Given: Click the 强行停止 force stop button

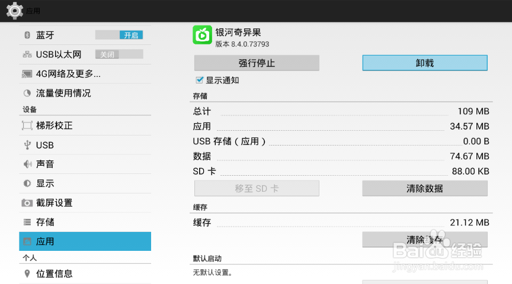Looking at the screenshot, I should click(257, 63).
